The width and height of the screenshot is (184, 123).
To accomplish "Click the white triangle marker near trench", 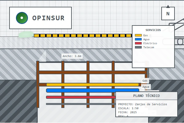I will coord(42,56).
